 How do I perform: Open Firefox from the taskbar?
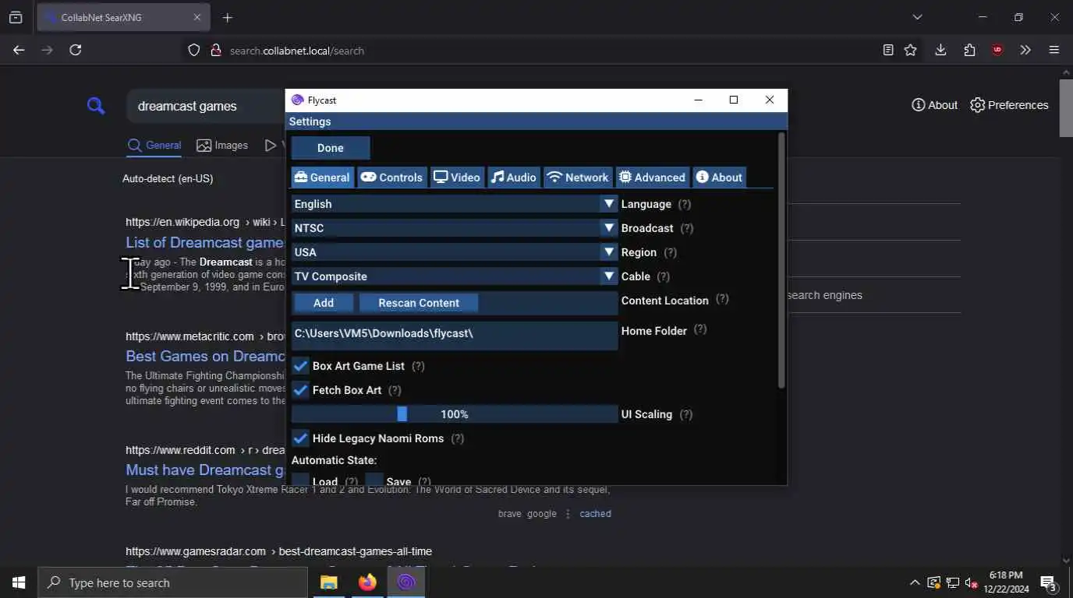point(367,582)
